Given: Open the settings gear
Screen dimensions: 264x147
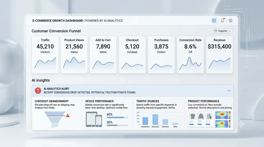Looking at the screenshot, I should [230, 21].
